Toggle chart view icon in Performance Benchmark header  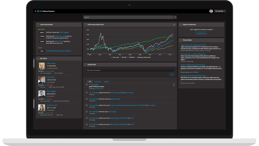pyautogui.click(x=174, y=25)
